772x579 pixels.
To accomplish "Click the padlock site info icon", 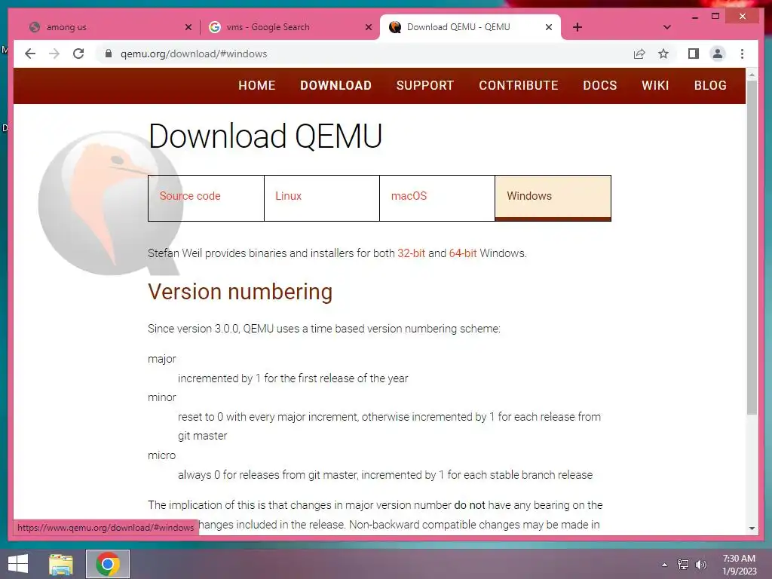I will tap(109, 54).
